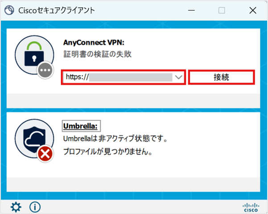Screen dimensions: 268x214
Task: Click the 'Umbrellaは非アクティブ状態です。' text
Action: [115, 139]
